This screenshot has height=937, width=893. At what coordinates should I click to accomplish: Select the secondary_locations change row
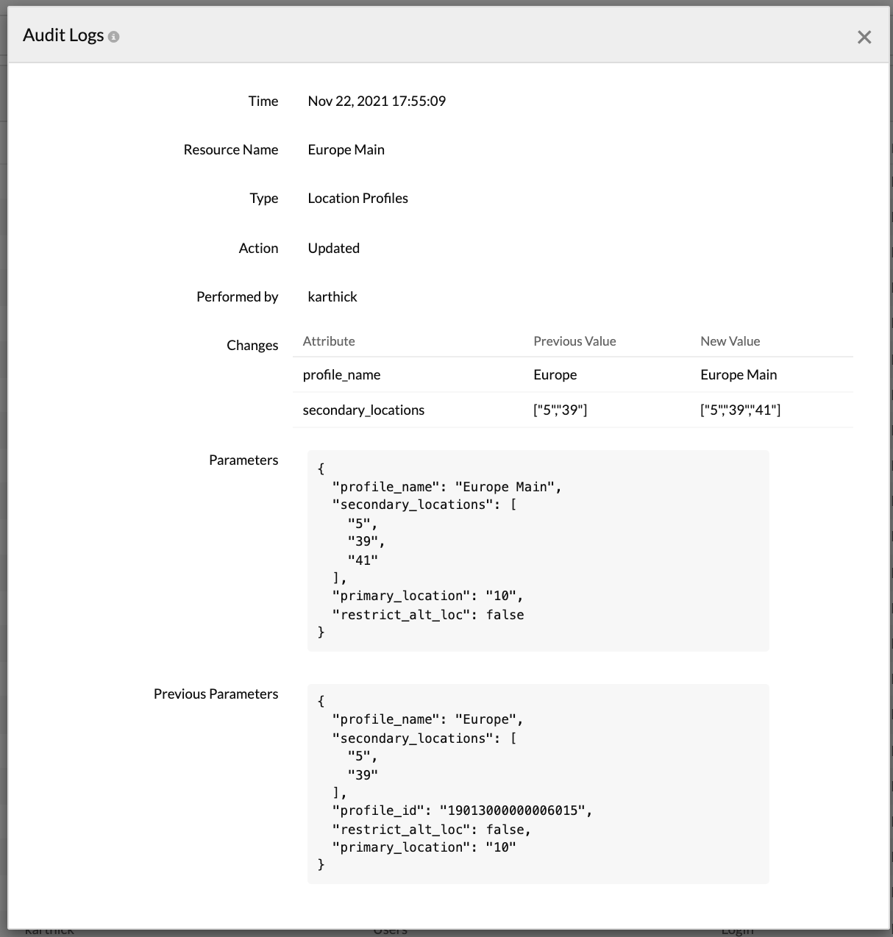363,410
